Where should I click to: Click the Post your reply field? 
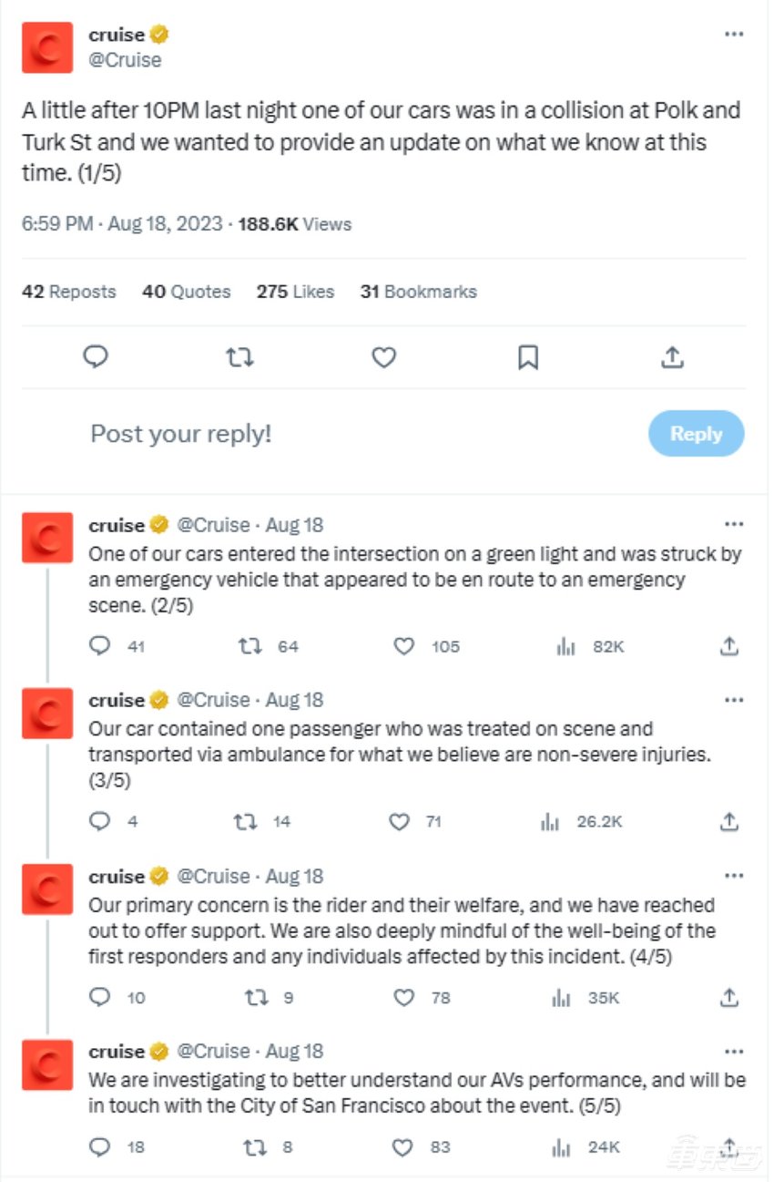180,434
